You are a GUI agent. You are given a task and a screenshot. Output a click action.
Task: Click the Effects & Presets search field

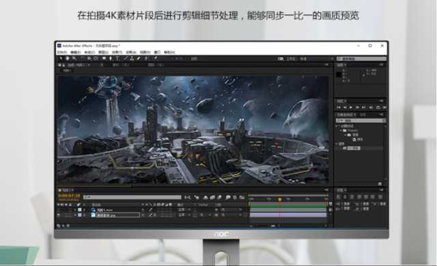coord(361,121)
